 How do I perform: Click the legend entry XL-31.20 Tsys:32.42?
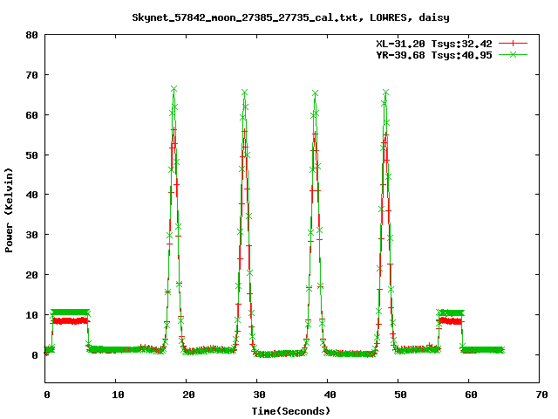coord(434,44)
